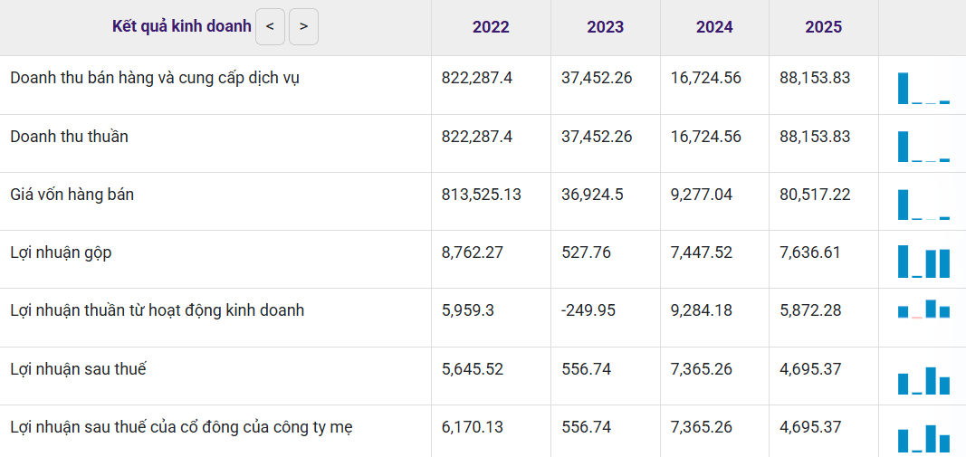Click the 2022 revenue value 822,287.4 in first row
The height and width of the screenshot is (457, 966).
(477, 78)
